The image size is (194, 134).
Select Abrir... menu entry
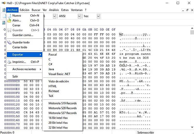click(x=25, y=20)
